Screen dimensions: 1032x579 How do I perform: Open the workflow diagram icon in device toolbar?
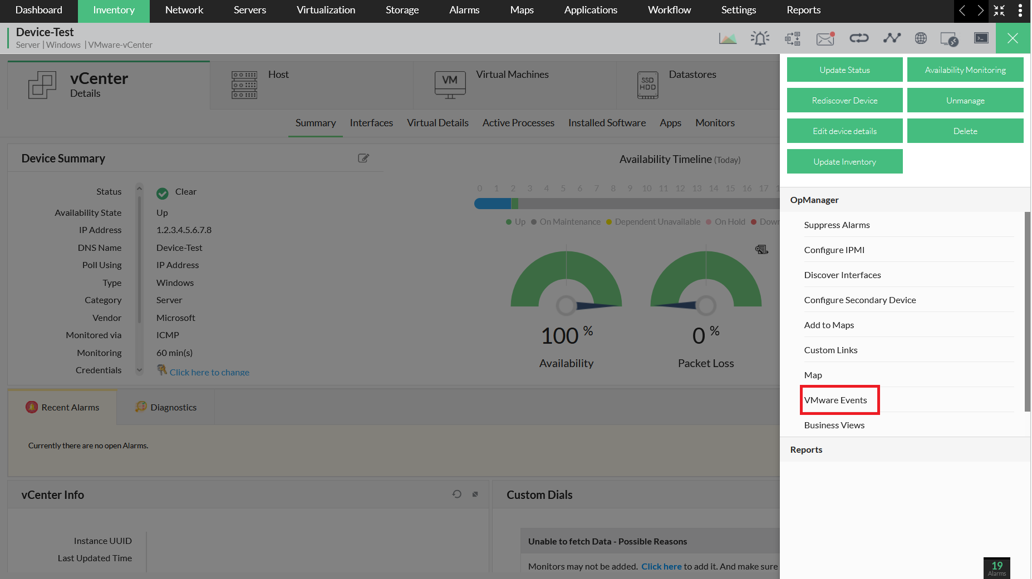click(793, 38)
